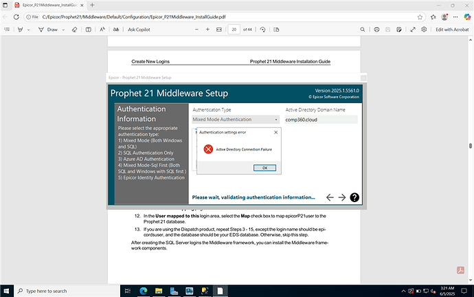
Task: Open PDF viewer settings gear
Action: (x=424, y=30)
